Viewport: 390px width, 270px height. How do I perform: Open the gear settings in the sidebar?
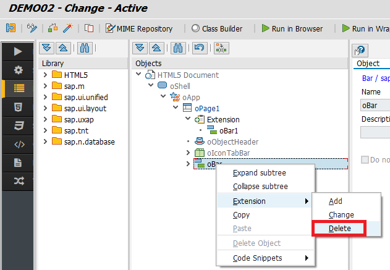tap(18, 70)
